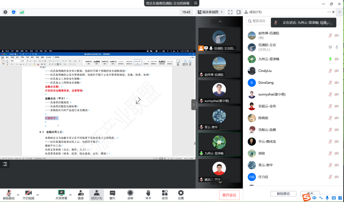Invite participants to the meeting

tap(81, 195)
